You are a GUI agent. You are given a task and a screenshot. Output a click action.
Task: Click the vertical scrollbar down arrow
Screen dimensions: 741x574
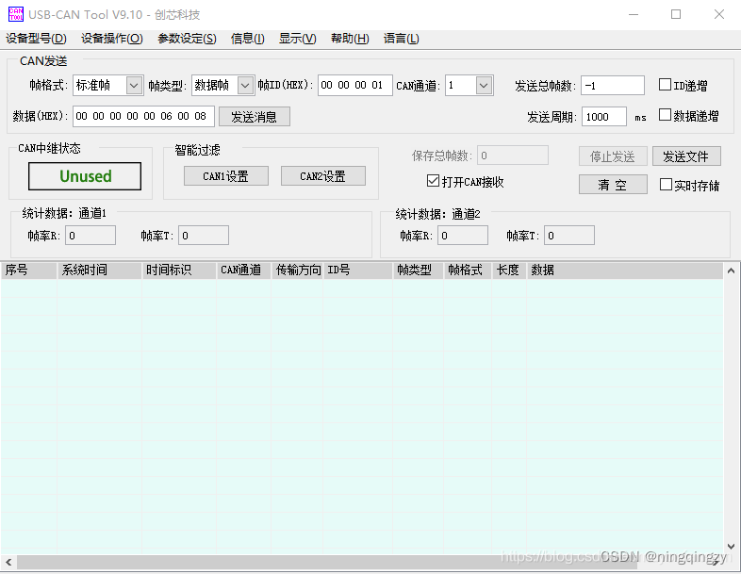tap(731, 547)
